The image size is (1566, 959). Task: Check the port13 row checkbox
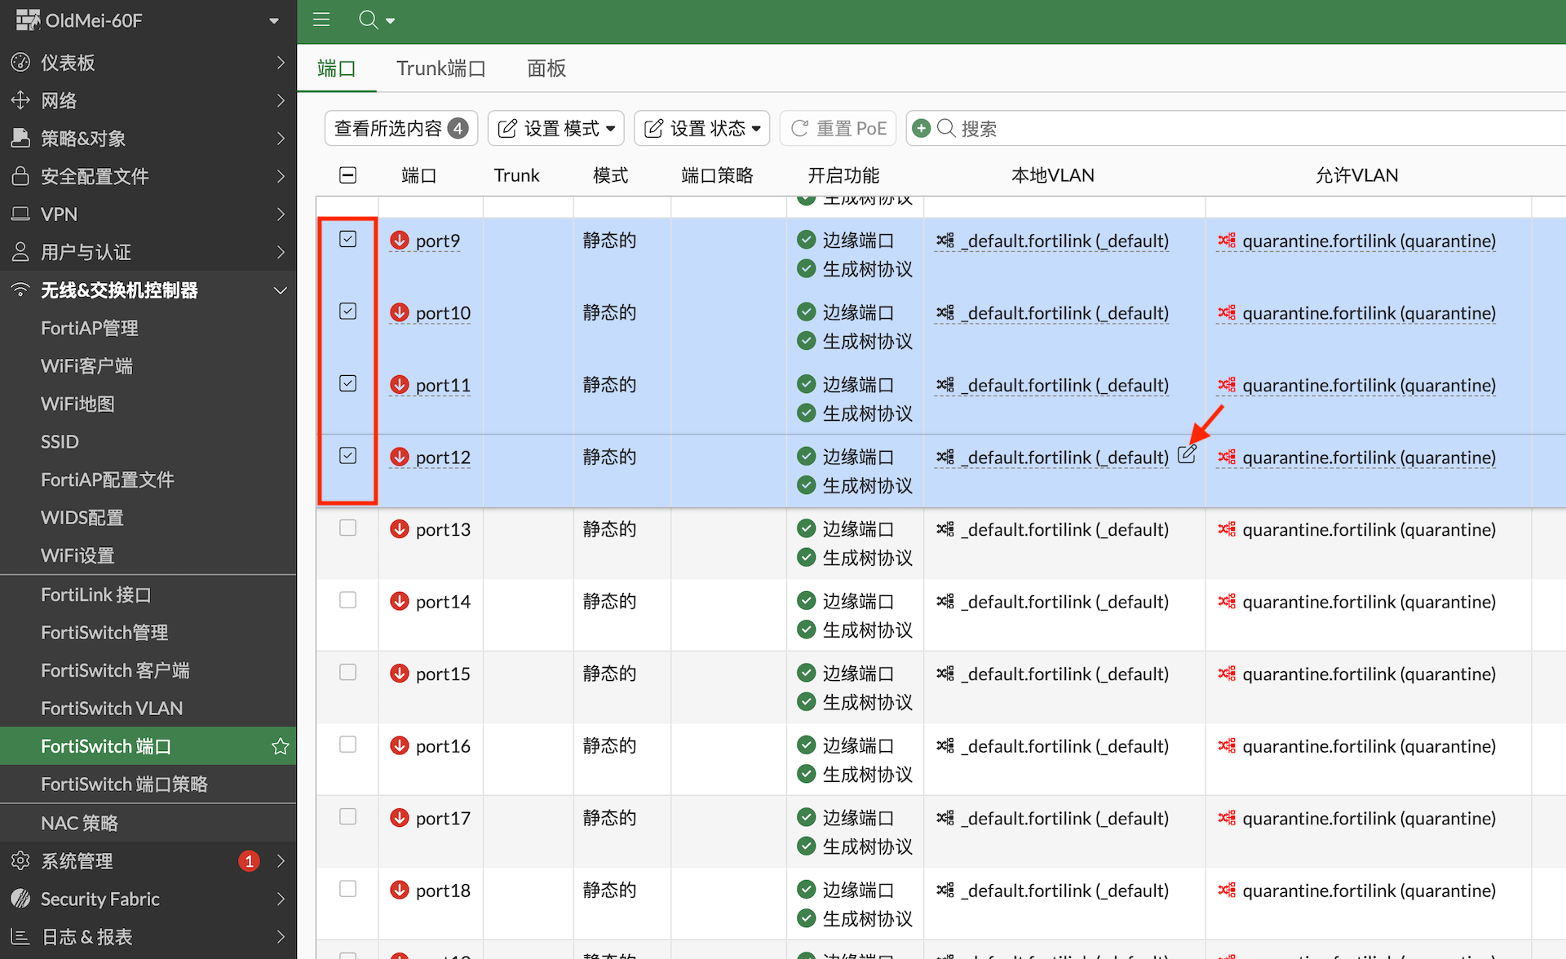pos(347,528)
